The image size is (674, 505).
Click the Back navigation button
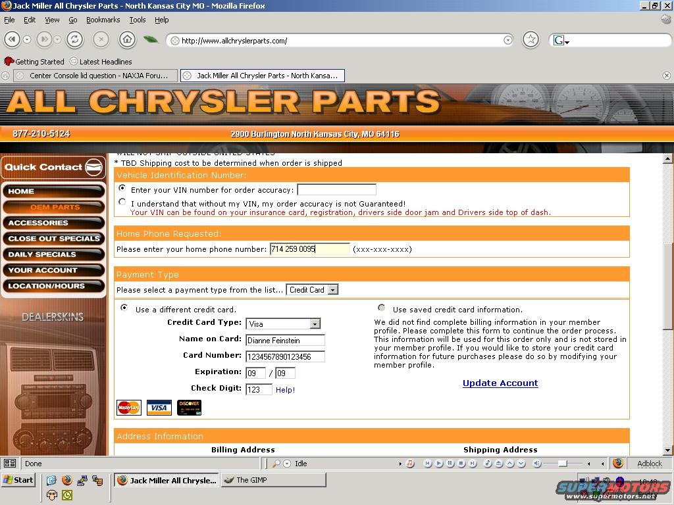click(x=12, y=40)
